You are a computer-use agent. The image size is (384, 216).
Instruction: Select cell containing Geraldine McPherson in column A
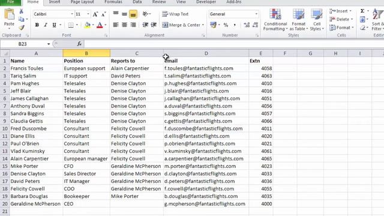36,204
